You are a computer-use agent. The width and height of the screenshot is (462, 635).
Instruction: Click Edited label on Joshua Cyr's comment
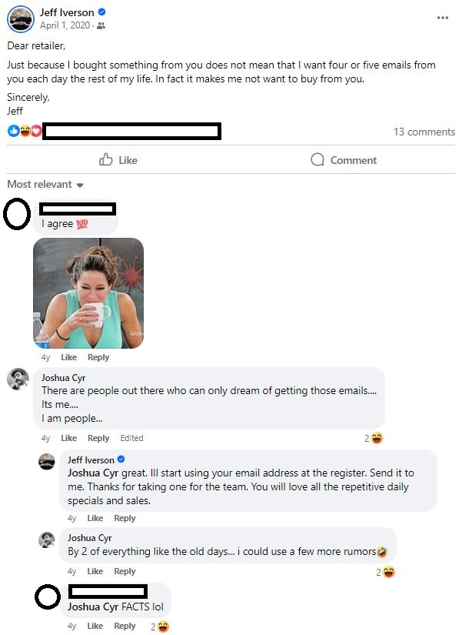131,438
